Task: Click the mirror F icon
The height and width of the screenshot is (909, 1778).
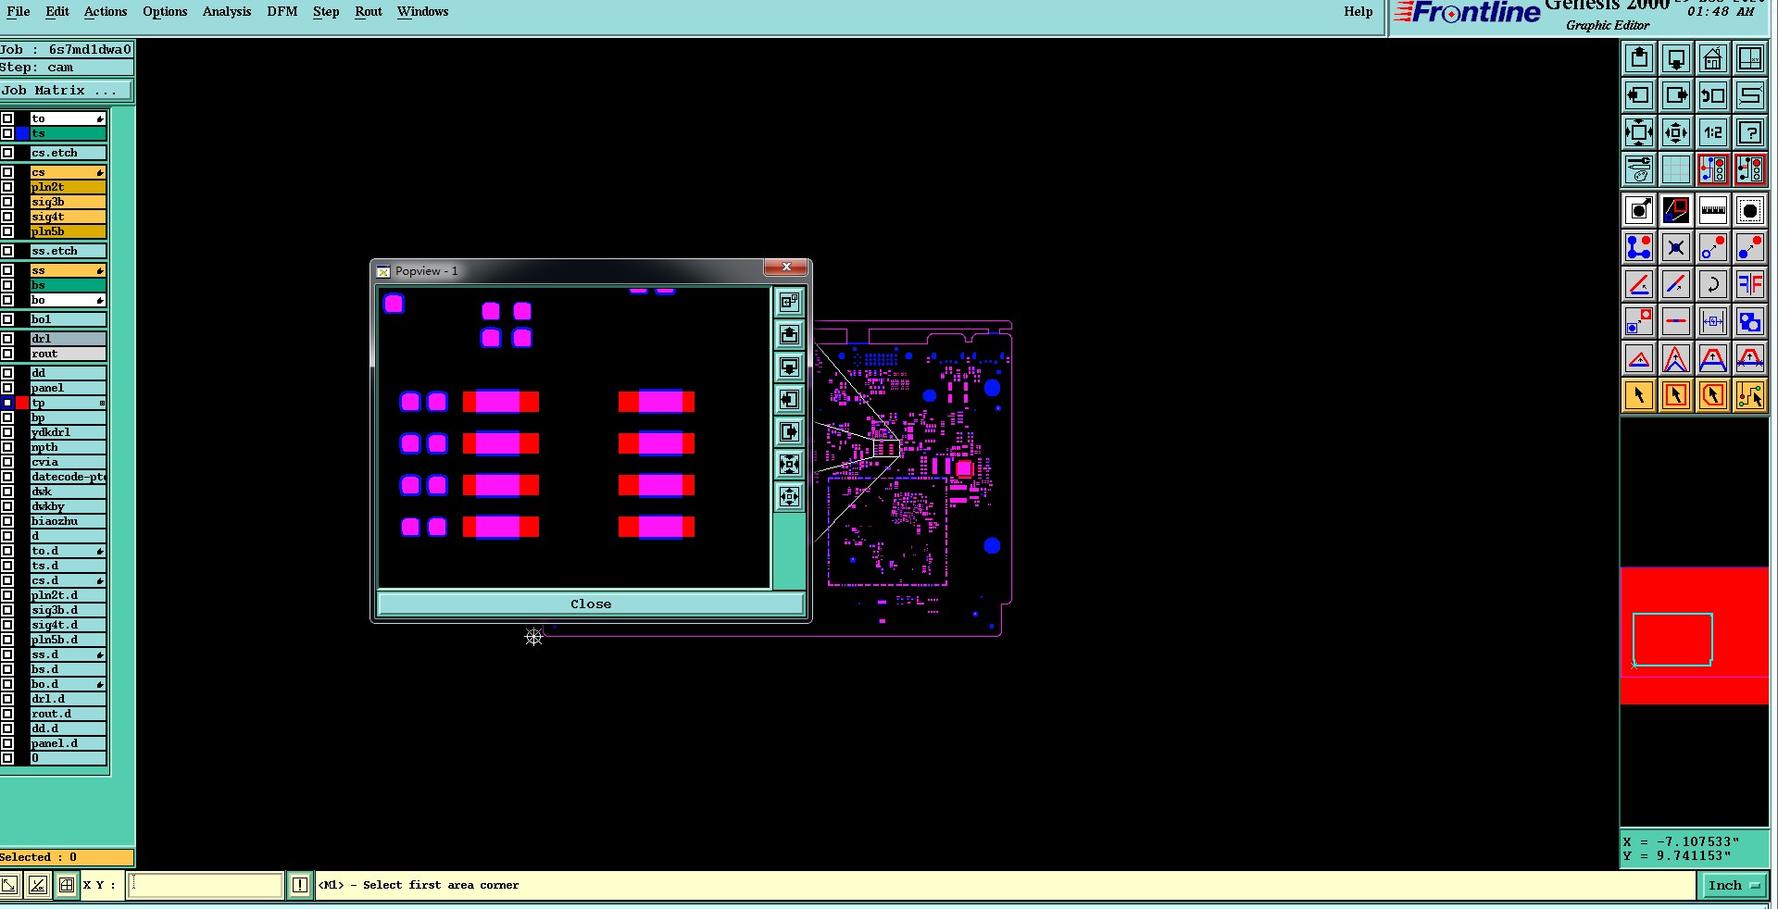Action: coord(1750,284)
